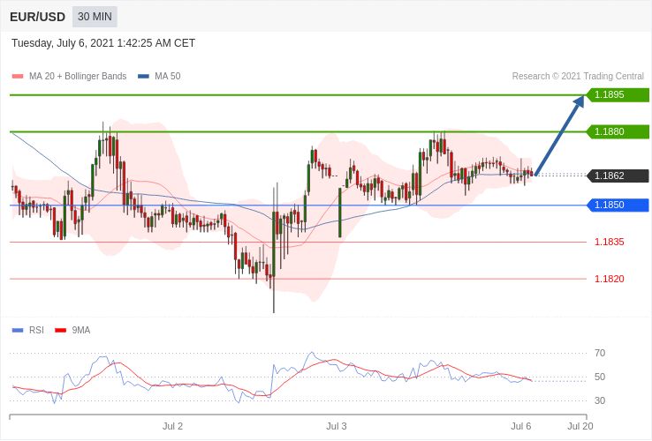Viewport: 652px width, 441px height.
Task: Click the RSI legend label
Action: coord(36,331)
